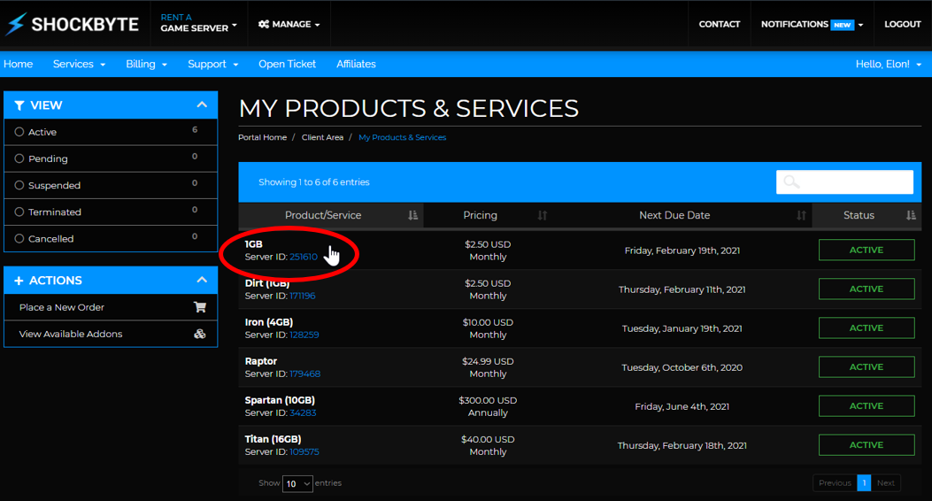
Task: Go to the Affiliates menu item
Action: 356,64
